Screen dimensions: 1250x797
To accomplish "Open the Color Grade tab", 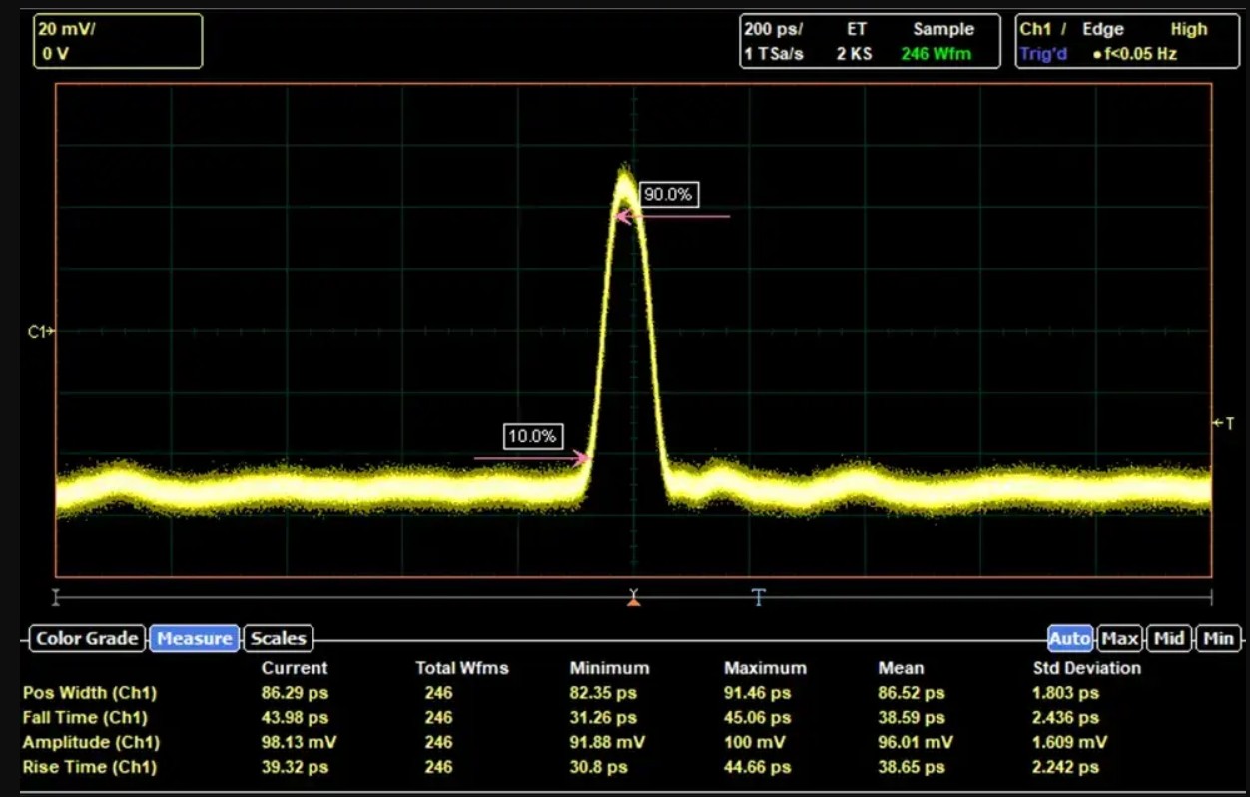I will coord(87,639).
